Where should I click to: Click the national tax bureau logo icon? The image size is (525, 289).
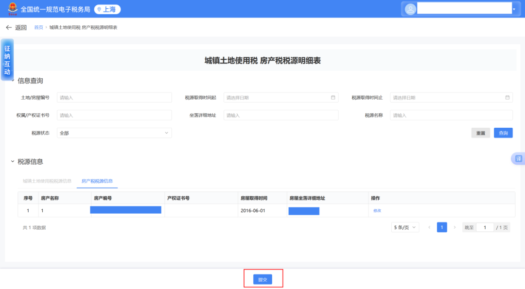[x=12, y=9]
